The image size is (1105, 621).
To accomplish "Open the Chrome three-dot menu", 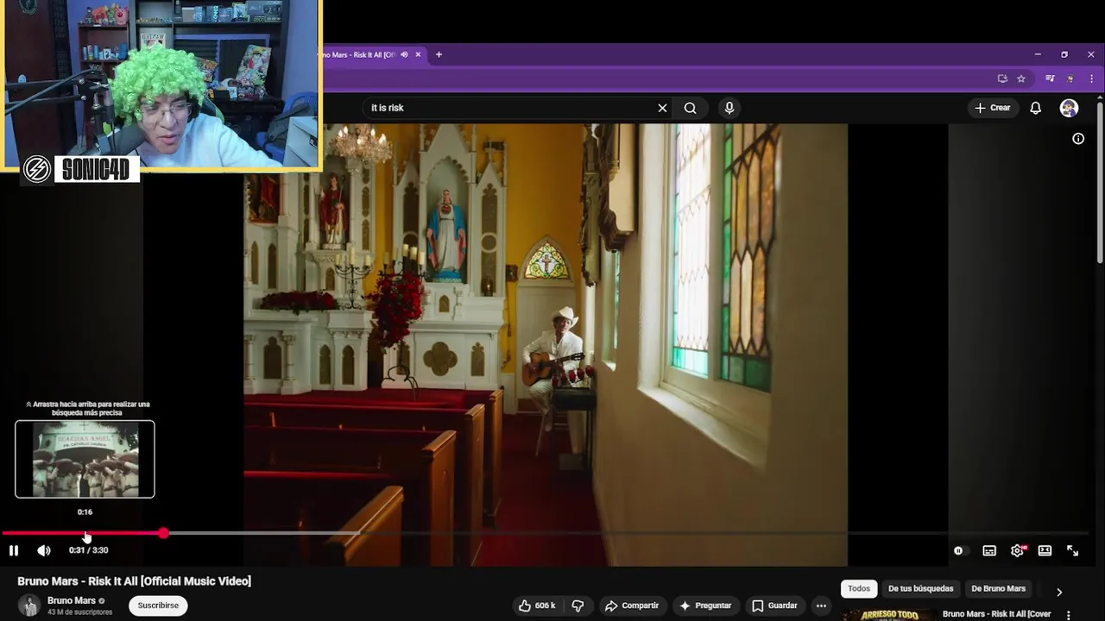I will click(x=1091, y=78).
